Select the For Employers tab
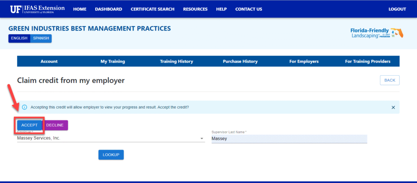This screenshot has width=417, height=183. click(x=304, y=61)
